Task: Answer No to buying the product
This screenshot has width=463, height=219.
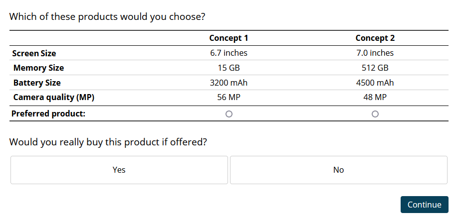Action: click(x=339, y=170)
